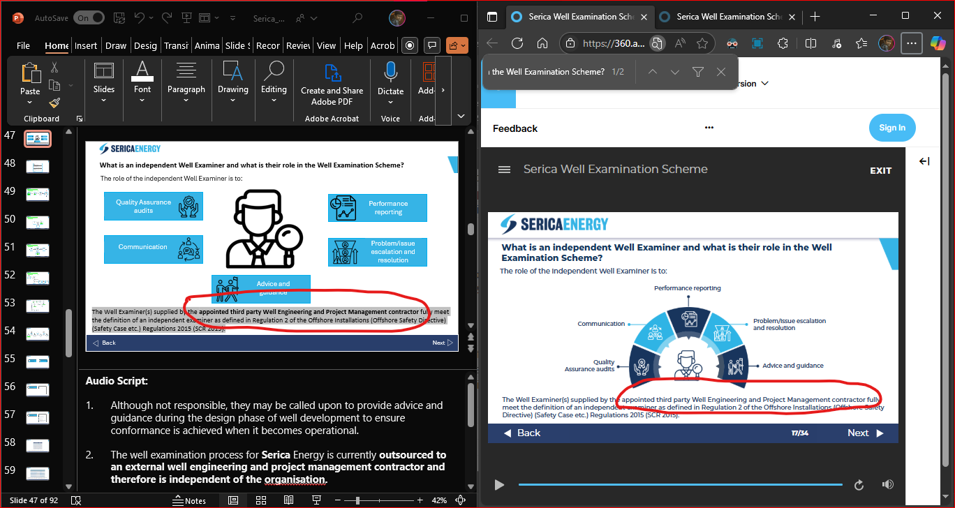Switch to the Draw ribbon tab

pos(116,45)
